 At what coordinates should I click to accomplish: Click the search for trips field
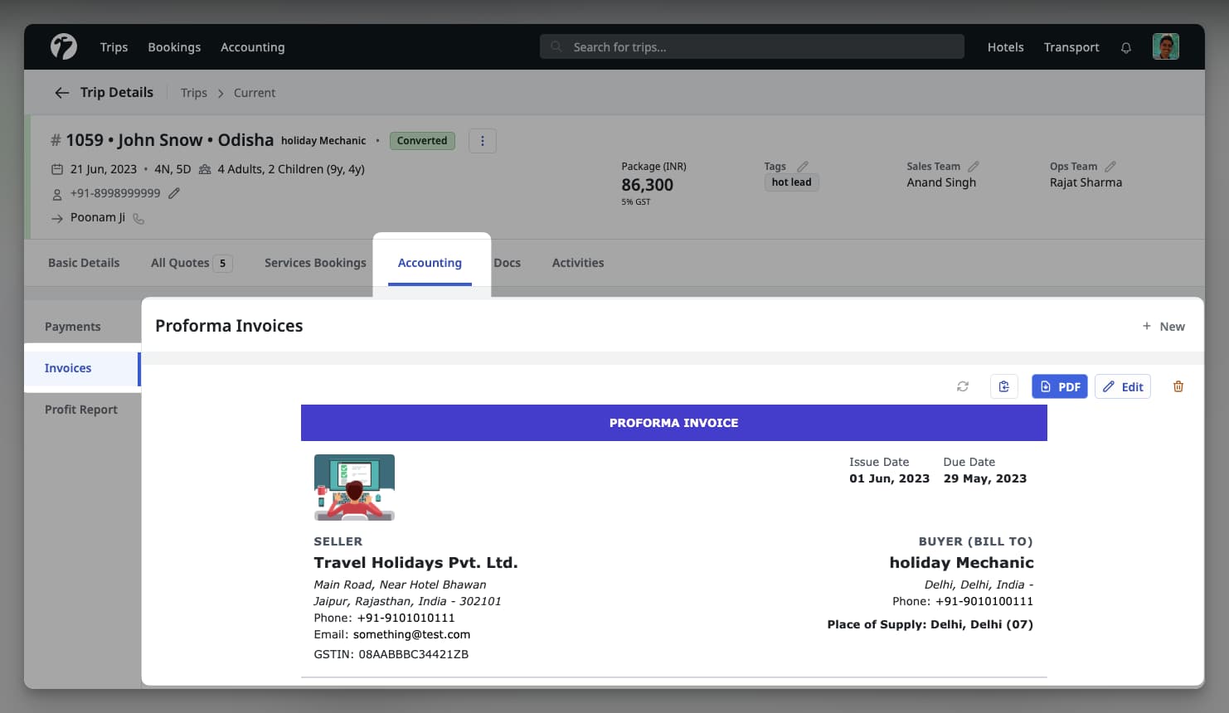pyautogui.click(x=751, y=46)
